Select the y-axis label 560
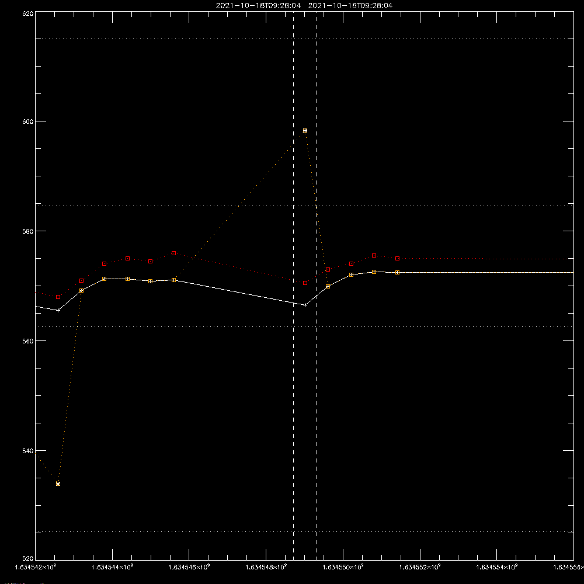 29,341
